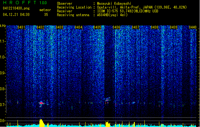
Task: Click the 0434 time marker
Action: pos(79,27)
